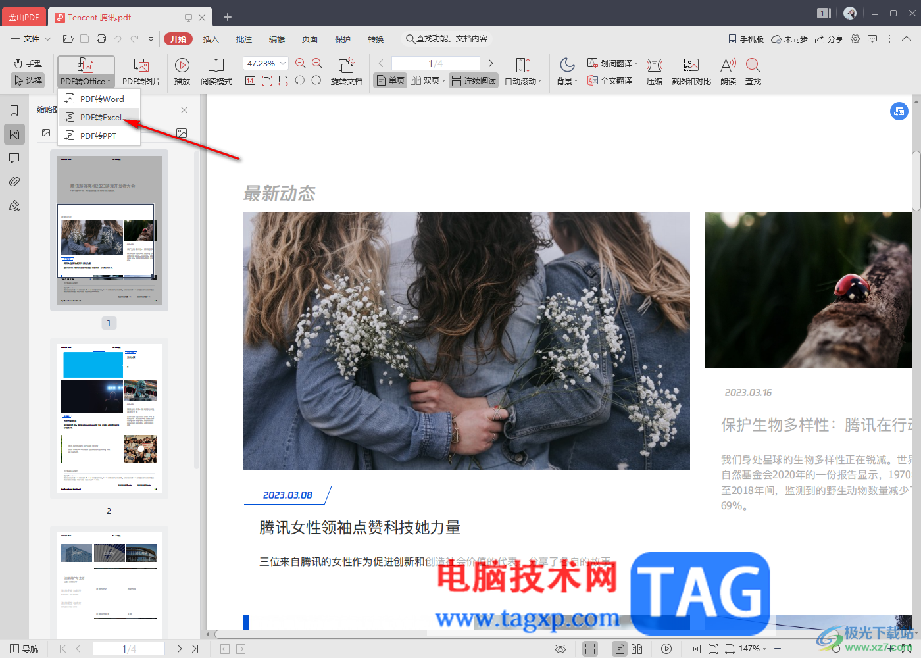Viewport: 921px width, 658px height.
Task: Toggle two-page view in status bar
Action: (x=637, y=649)
